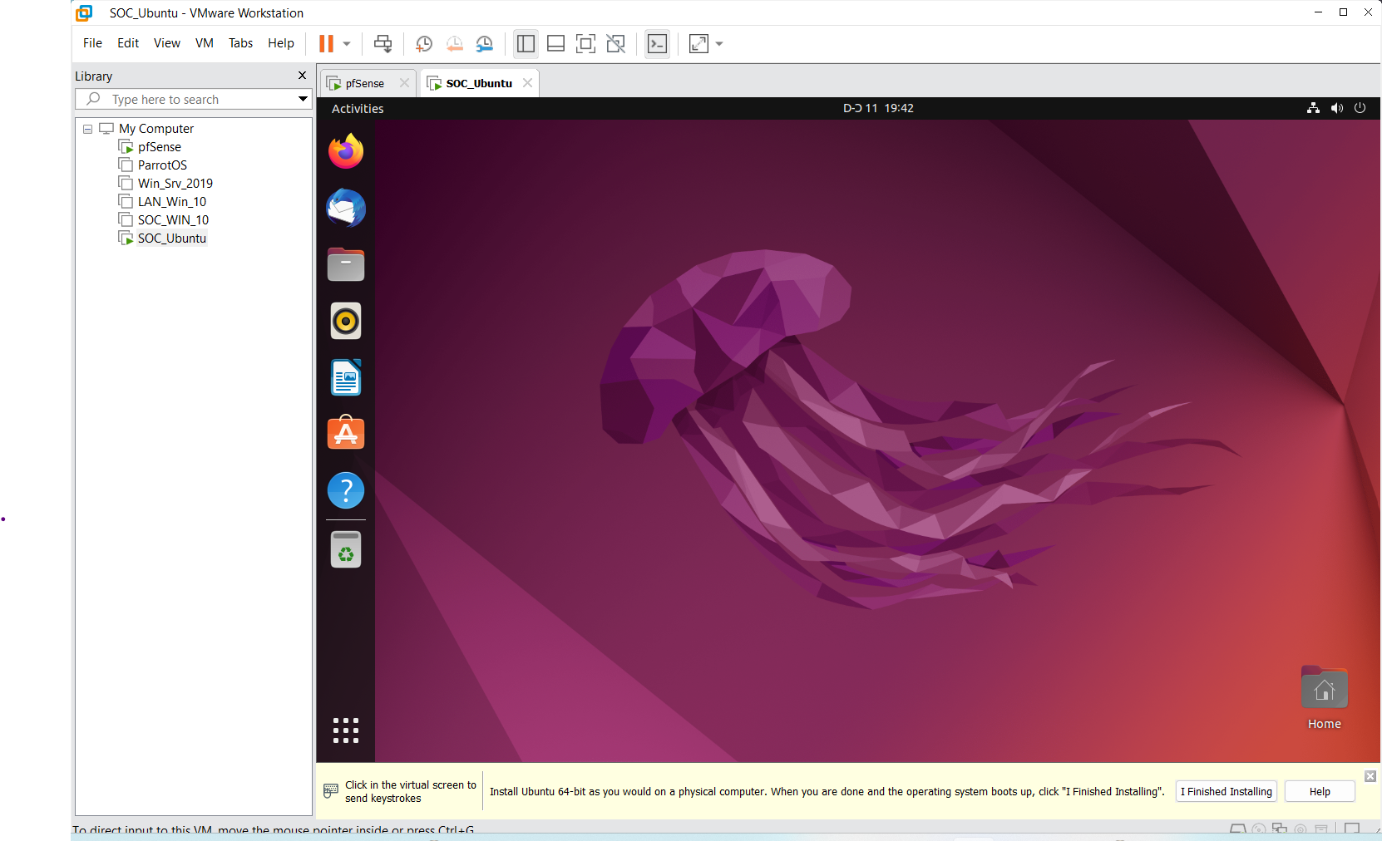Switch to the SOC_Ubuntu tab
The image size is (1382, 841).
[478, 83]
